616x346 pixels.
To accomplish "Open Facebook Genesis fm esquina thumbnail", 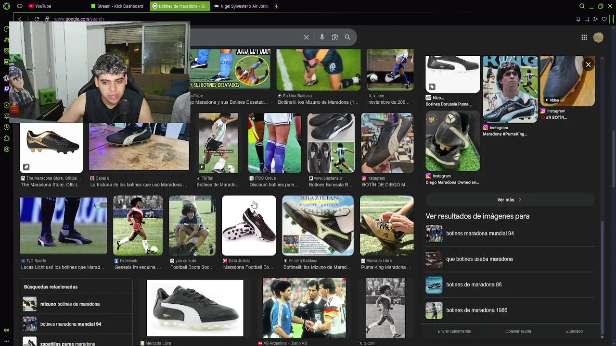I will click(138, 225).
